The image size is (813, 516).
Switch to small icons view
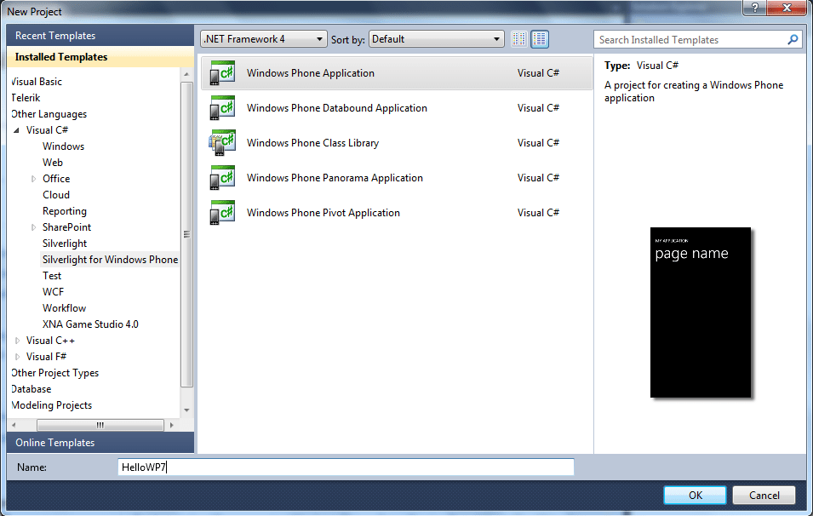(519, 39)
